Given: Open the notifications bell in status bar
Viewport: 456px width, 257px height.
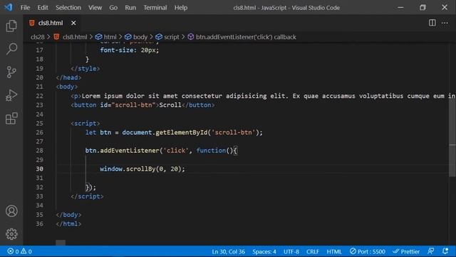Looking at the screenshot, I should [x=445, y=251].
